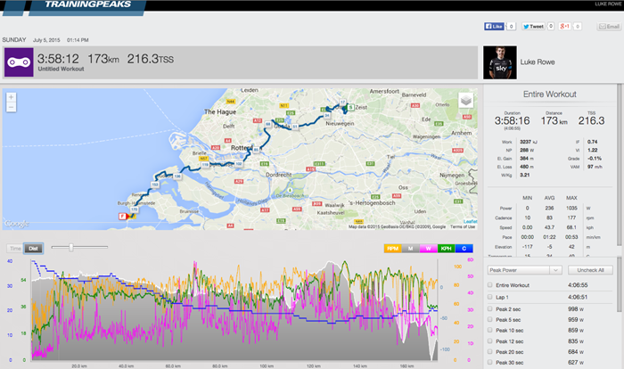The height and width of the screenshot is (369, 624).
Task: Click the Email button
Action: pos(609,26)
